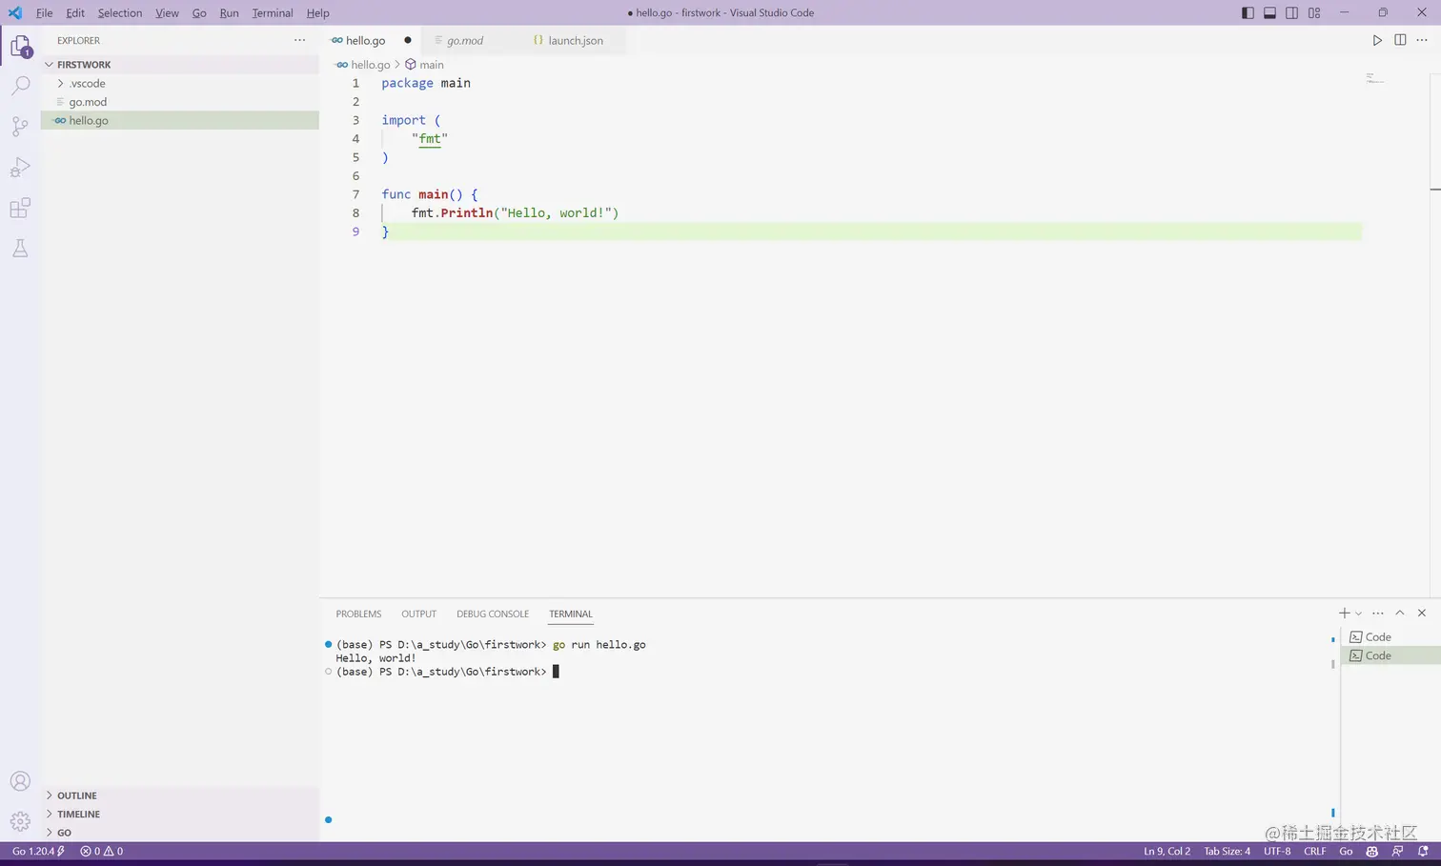Viewport: 1441px width, 866px height.
Task: Toggle Primary Side Bar layout icon
Action: (x=1248, y=12)
